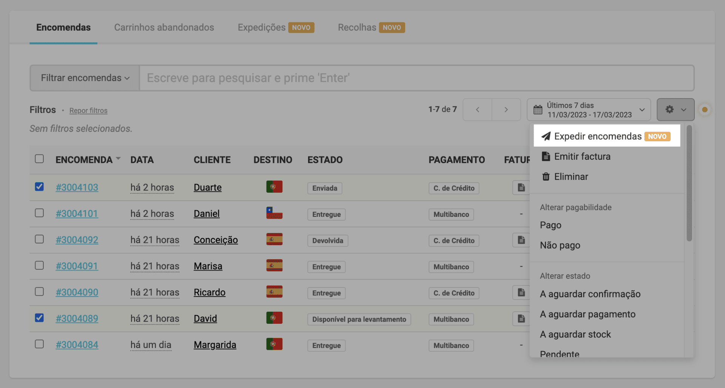This screenshot has width=725, height=388.
Task: Go to previous page with left arrow
Action: 477,110
